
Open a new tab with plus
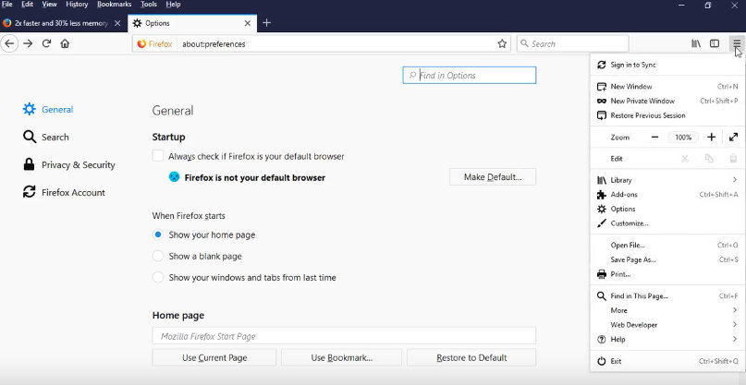pyautogui.click(x=267, y=23)
